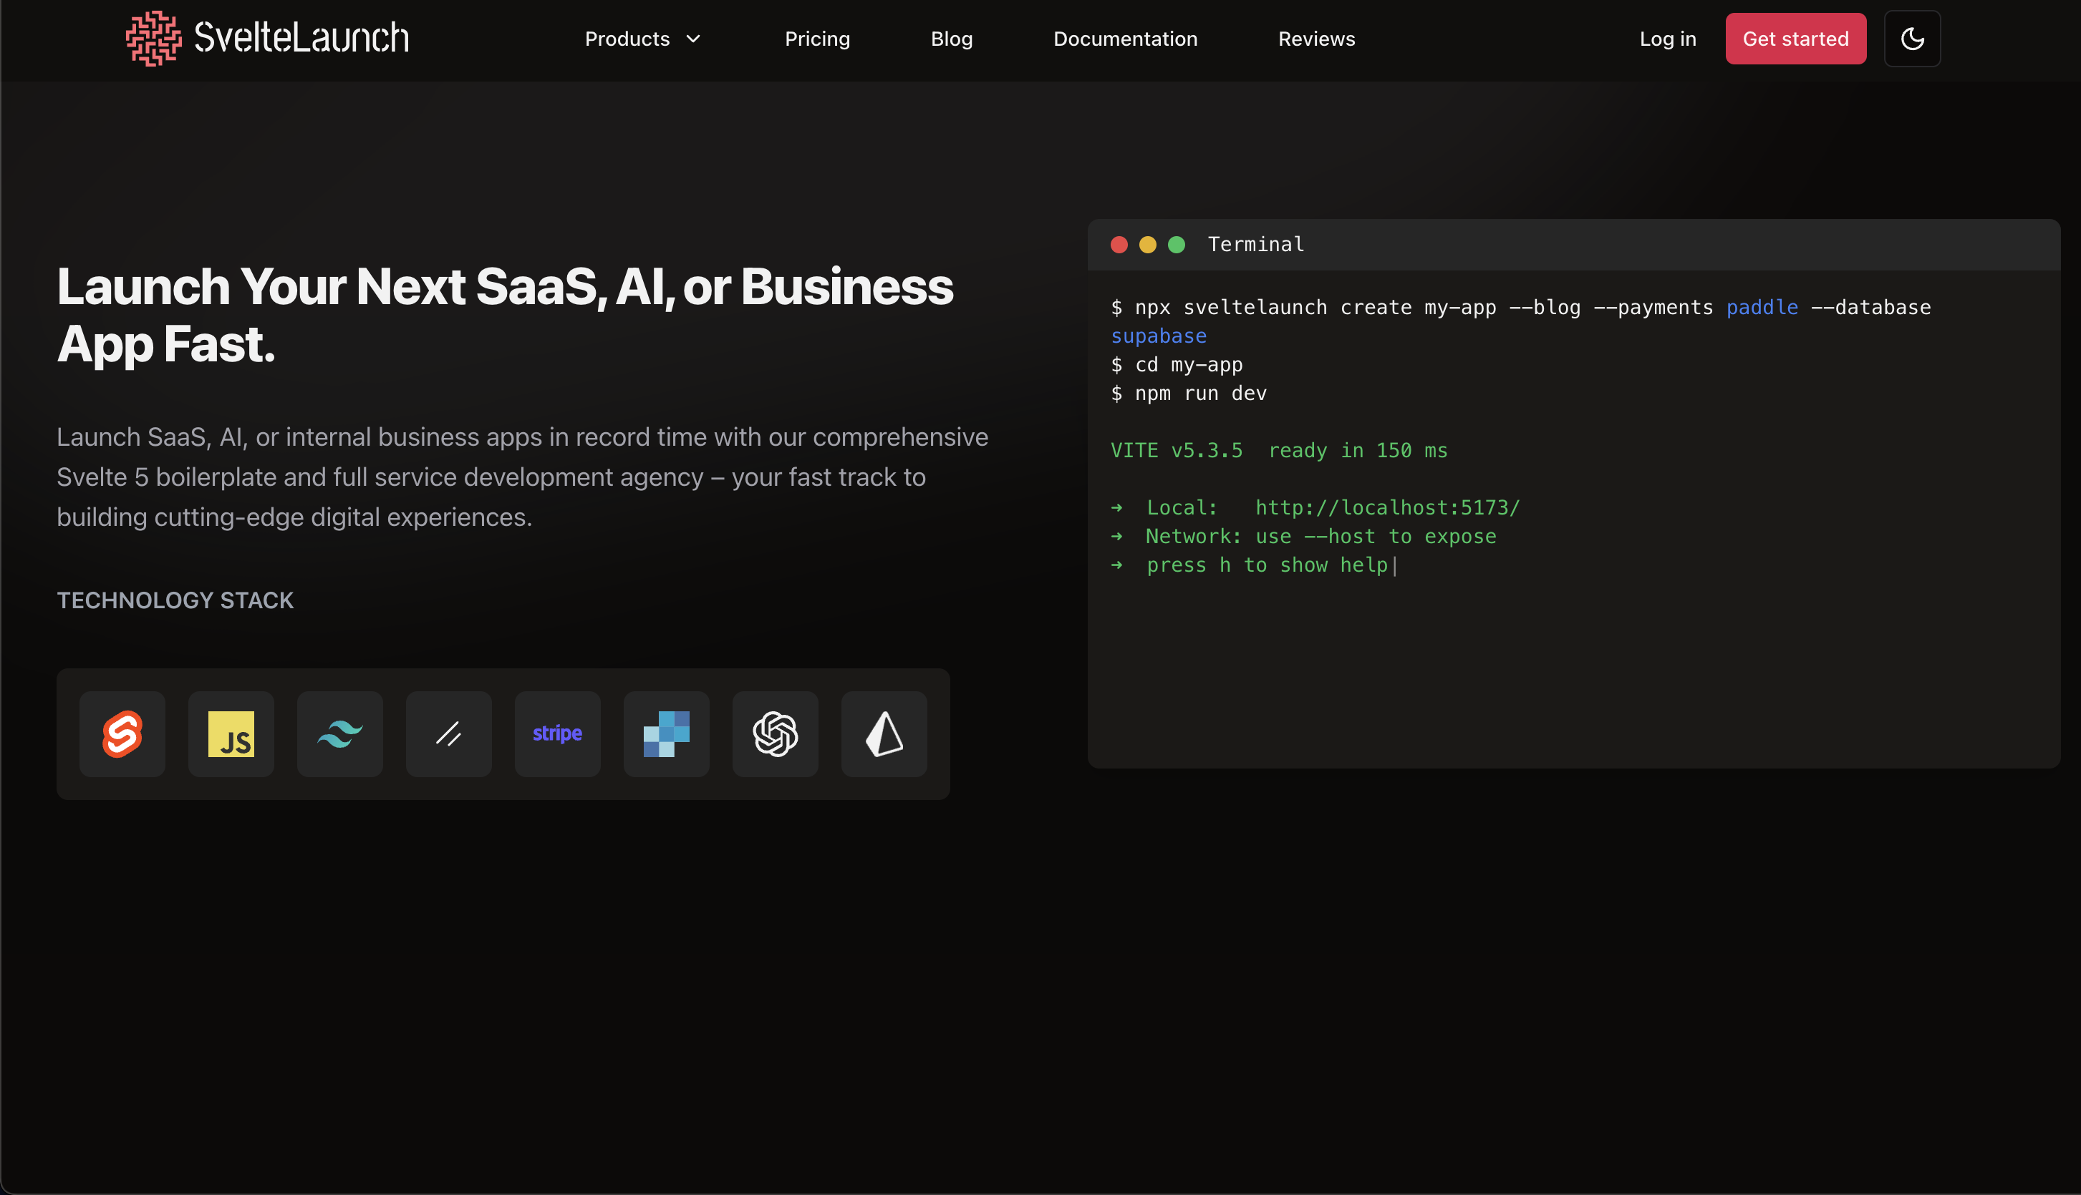Expand the Products dropdown menu
Screen dimensions: 2081x1195
pos(642,39)
